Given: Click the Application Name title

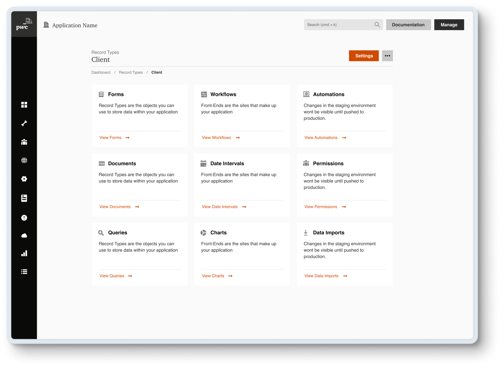Looking at the screenshot, I should coord(75,25).
